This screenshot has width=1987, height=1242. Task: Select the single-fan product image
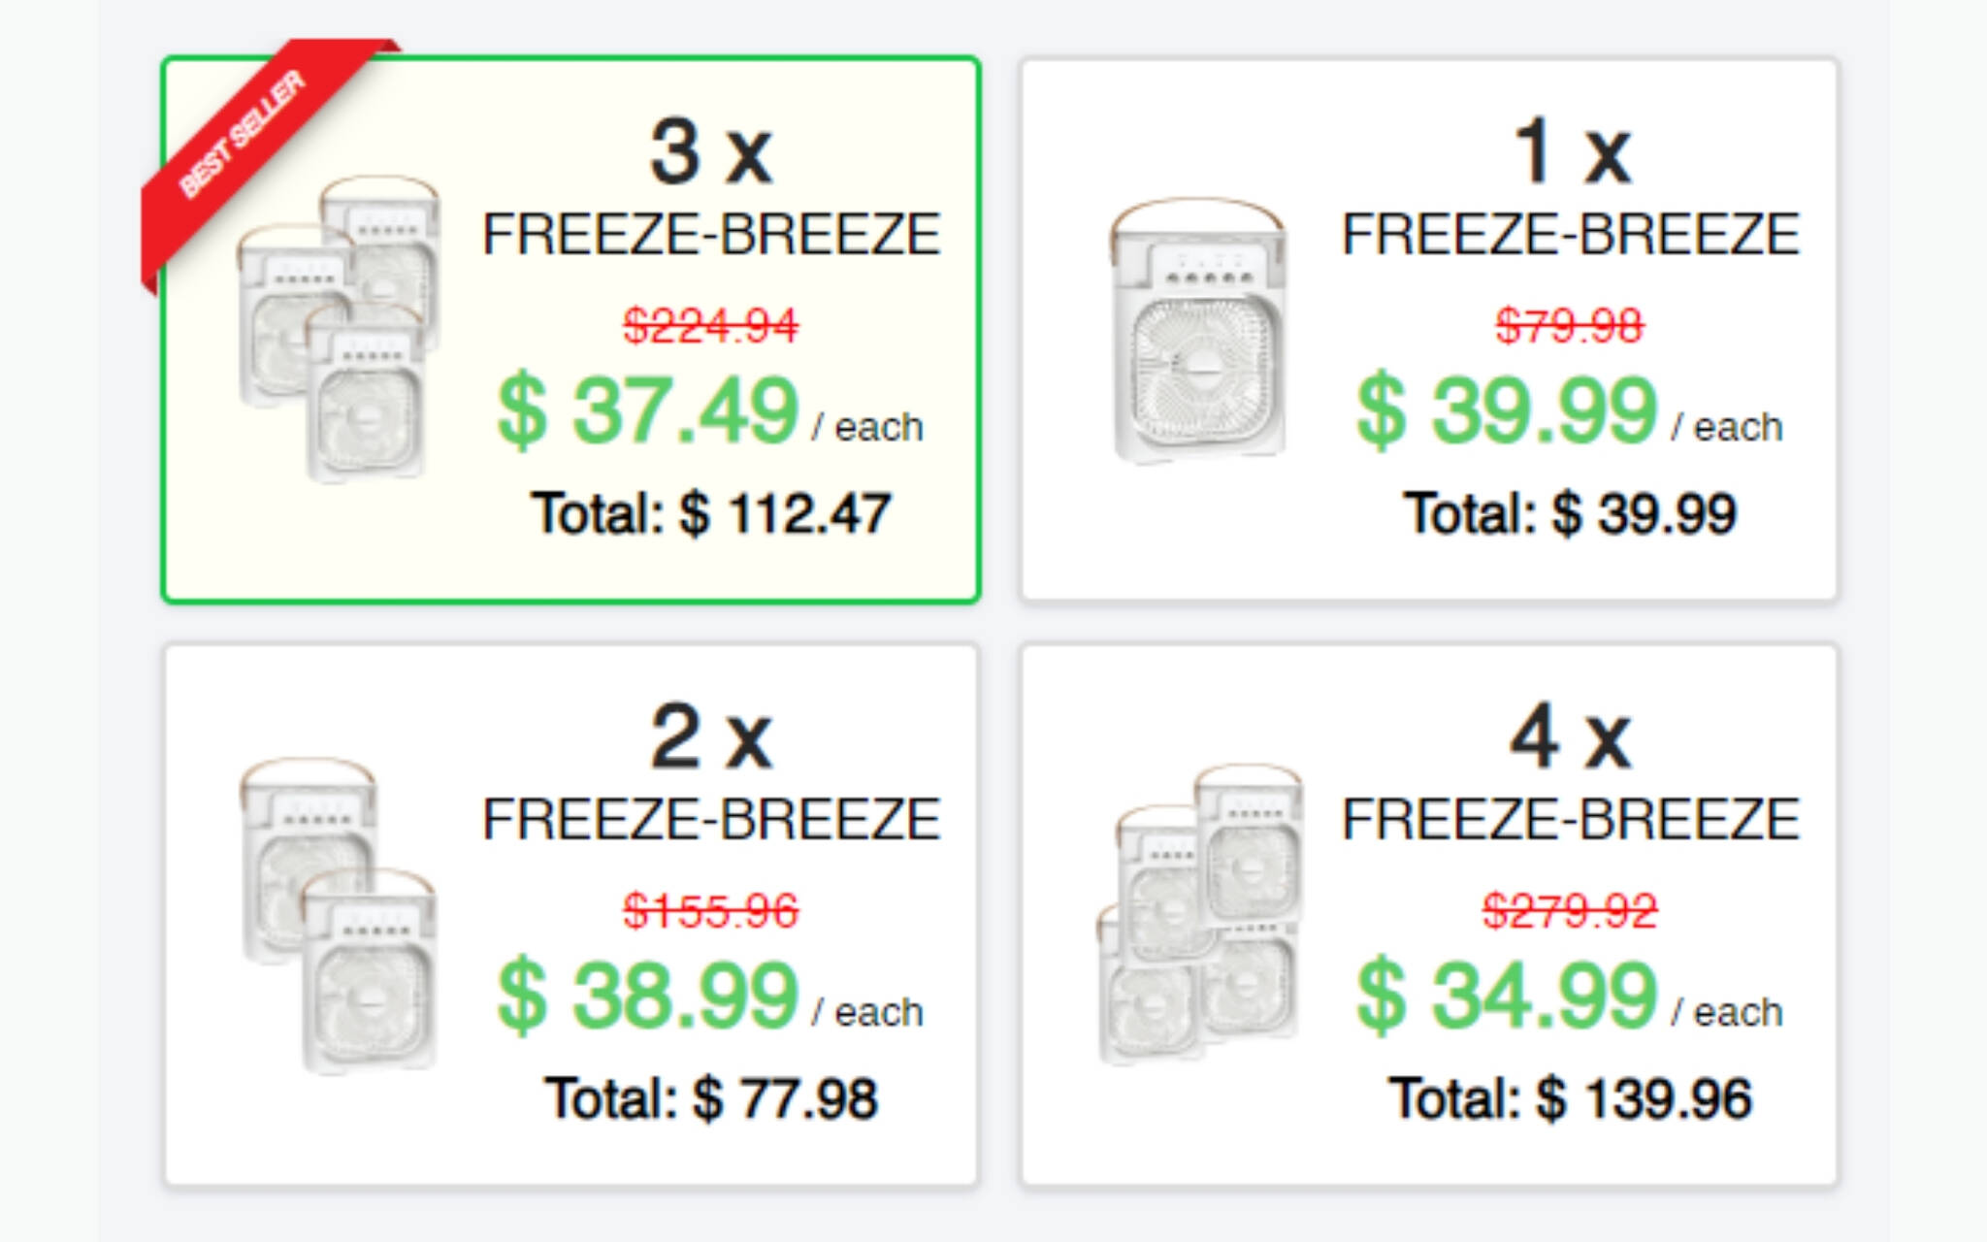pyautogui.click(x=1199, y=330)
